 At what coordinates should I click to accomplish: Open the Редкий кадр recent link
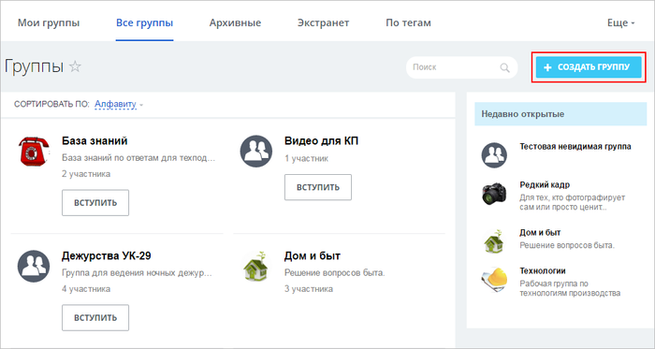click(545, 185)
